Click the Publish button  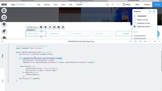pyautogui.click(x=157, y=5)
